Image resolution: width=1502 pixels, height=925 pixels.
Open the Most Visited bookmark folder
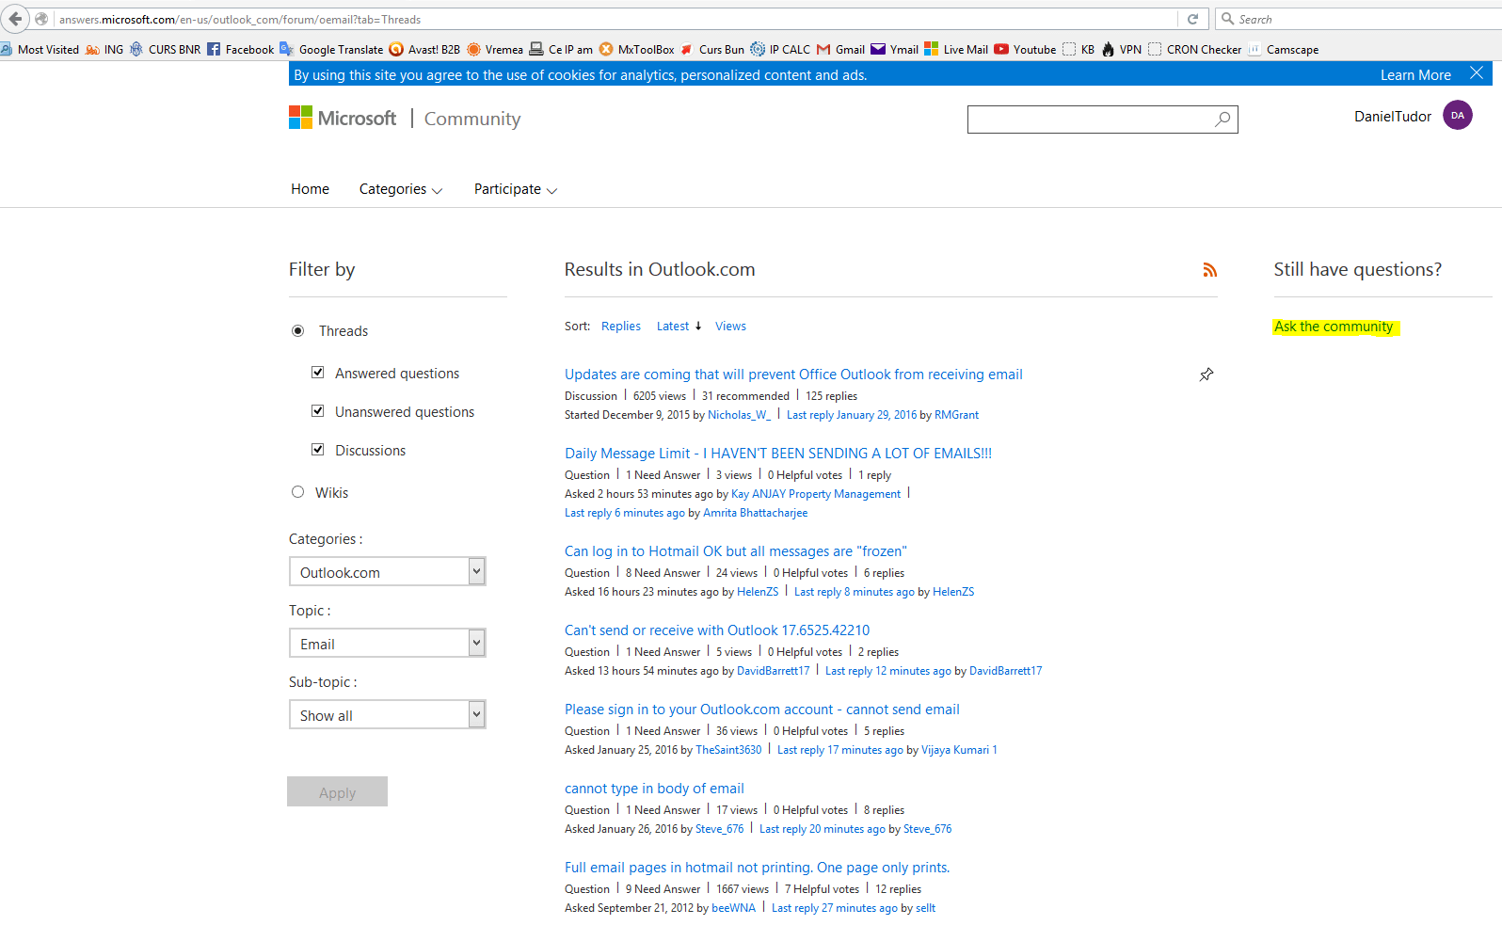point(40,50)
